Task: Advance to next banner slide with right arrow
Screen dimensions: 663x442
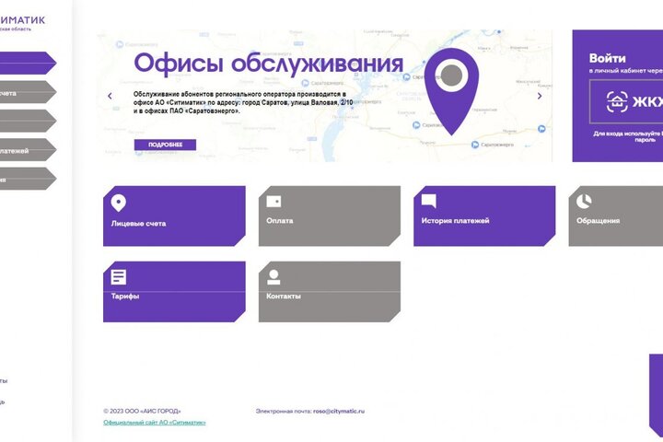Action: (x=541, y=96)
